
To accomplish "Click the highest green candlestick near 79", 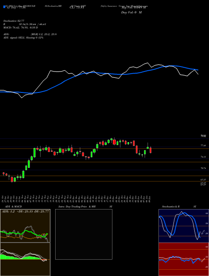I will tap(111, 139).
